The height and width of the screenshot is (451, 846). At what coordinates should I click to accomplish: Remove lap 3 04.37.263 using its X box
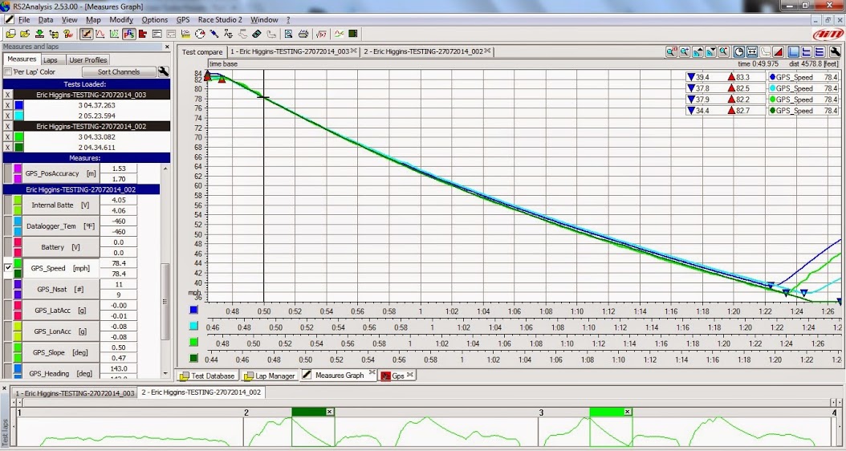[8, 105]
